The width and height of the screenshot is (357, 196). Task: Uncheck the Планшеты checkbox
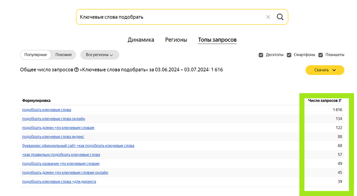(321, 55)
